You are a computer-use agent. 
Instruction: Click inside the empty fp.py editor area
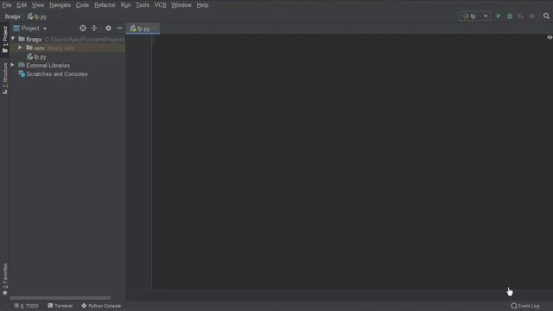coord(352,162)
